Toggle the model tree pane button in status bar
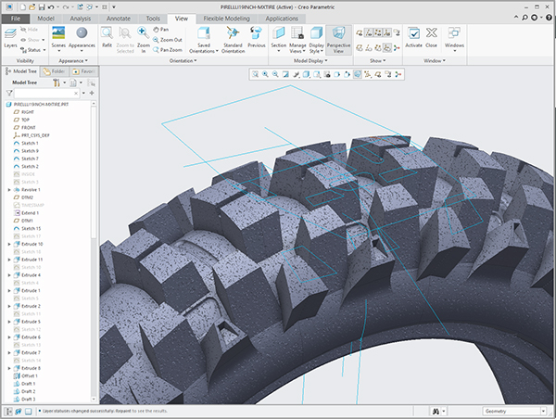This screenshot has width=556, height=419. tap(8, 412)
